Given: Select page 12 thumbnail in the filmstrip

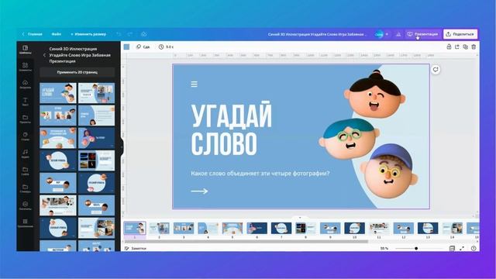Looking at the screenshot, I should pos(403,228).
